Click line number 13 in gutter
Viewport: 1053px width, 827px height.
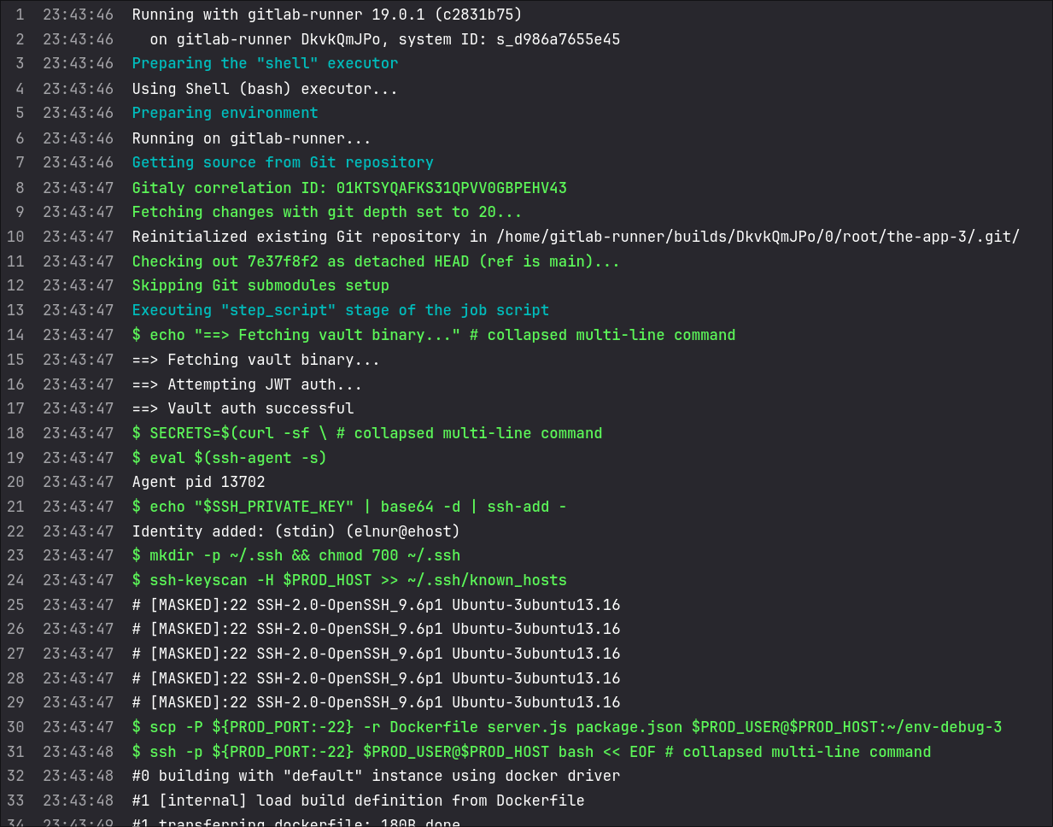[15, 310]
